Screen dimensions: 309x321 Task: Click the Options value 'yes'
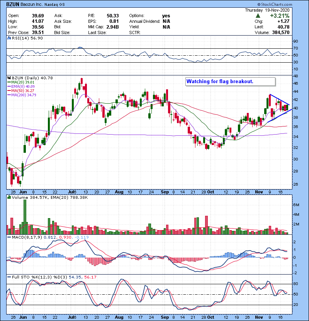(x=166, y=16)
